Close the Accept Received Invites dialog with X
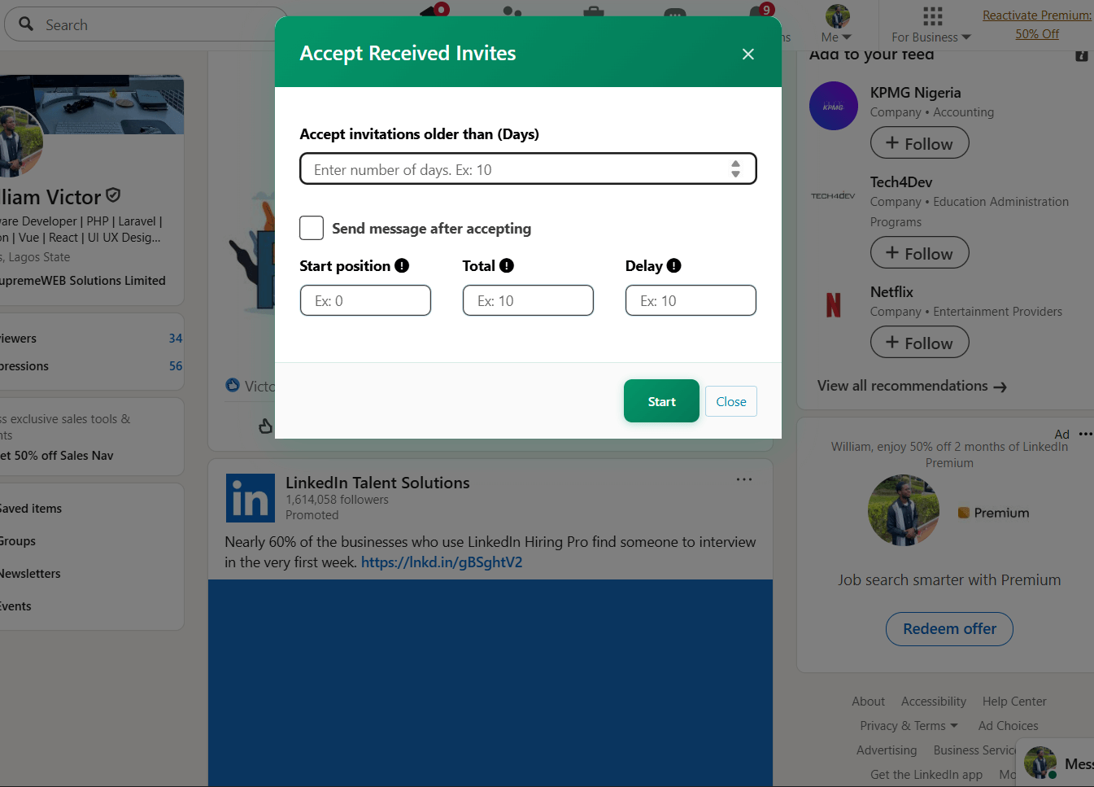 (748, 55)
